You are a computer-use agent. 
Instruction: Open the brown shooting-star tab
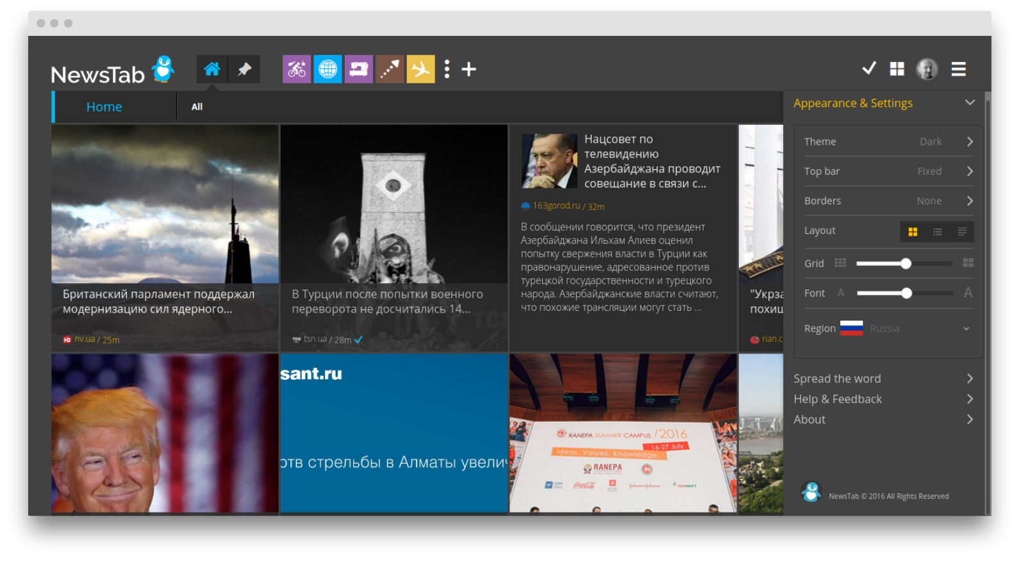click(x=389, y=69)
